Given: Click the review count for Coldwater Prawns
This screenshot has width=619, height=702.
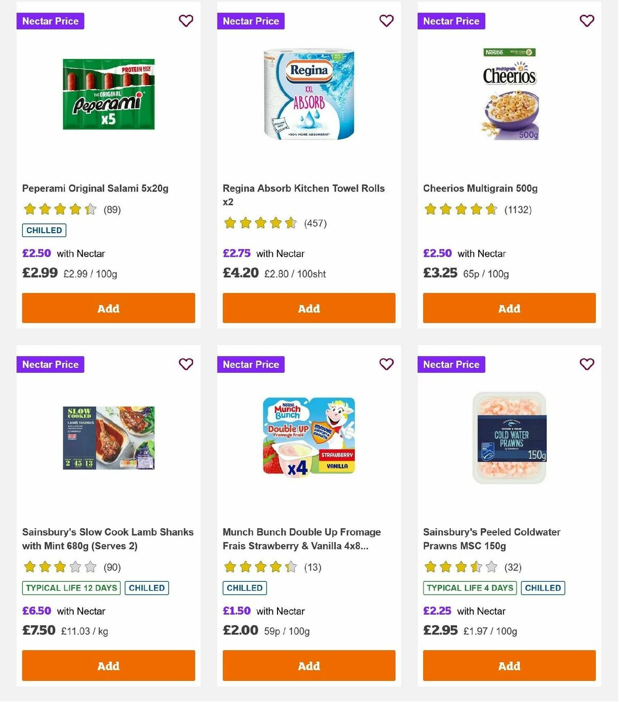Looking at the screenshot, I should point(513,567).
